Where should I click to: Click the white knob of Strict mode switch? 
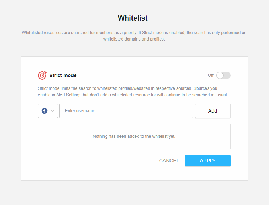(220, 75)
